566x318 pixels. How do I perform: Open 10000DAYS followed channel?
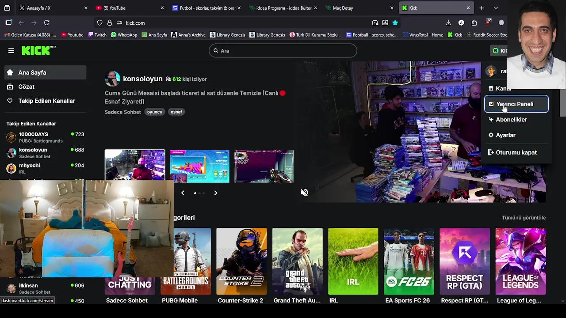point(45,137)
